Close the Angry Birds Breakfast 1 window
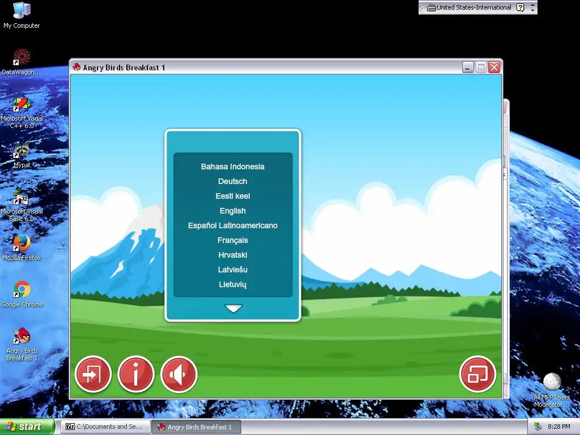This screenshot has width=580, height=435. (x=494, y=67)
